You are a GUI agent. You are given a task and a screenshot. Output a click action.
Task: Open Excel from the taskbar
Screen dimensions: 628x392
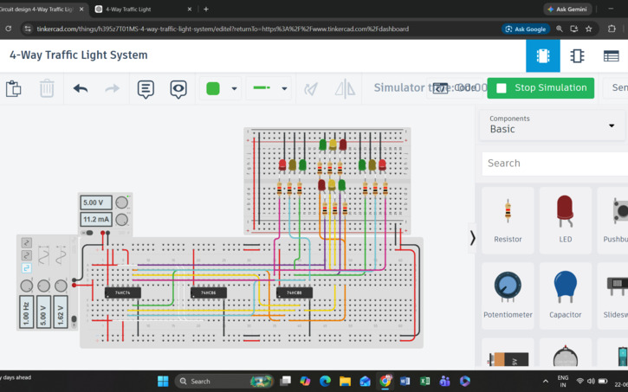[x=424, y=382]
